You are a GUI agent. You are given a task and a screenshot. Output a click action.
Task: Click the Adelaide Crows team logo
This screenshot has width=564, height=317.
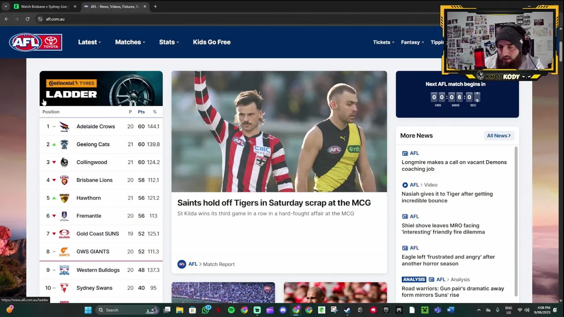[x=64, y=126]
